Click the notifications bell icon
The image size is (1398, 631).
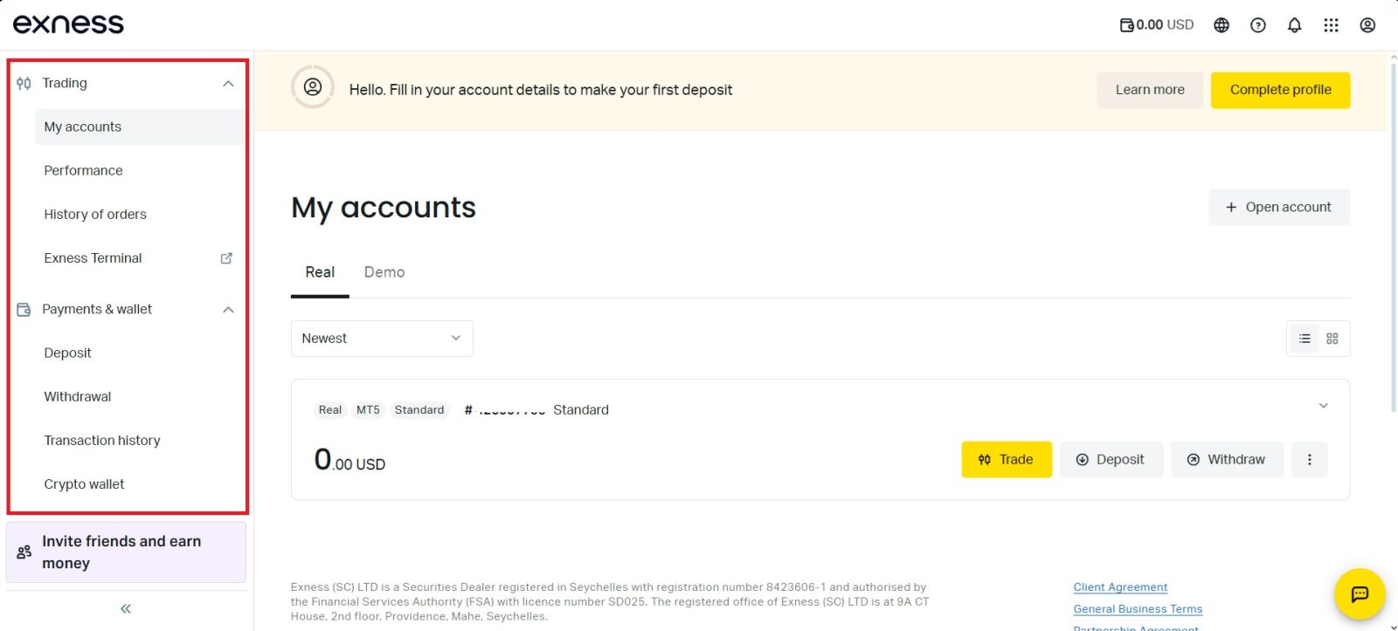[x=1294, y=24]
